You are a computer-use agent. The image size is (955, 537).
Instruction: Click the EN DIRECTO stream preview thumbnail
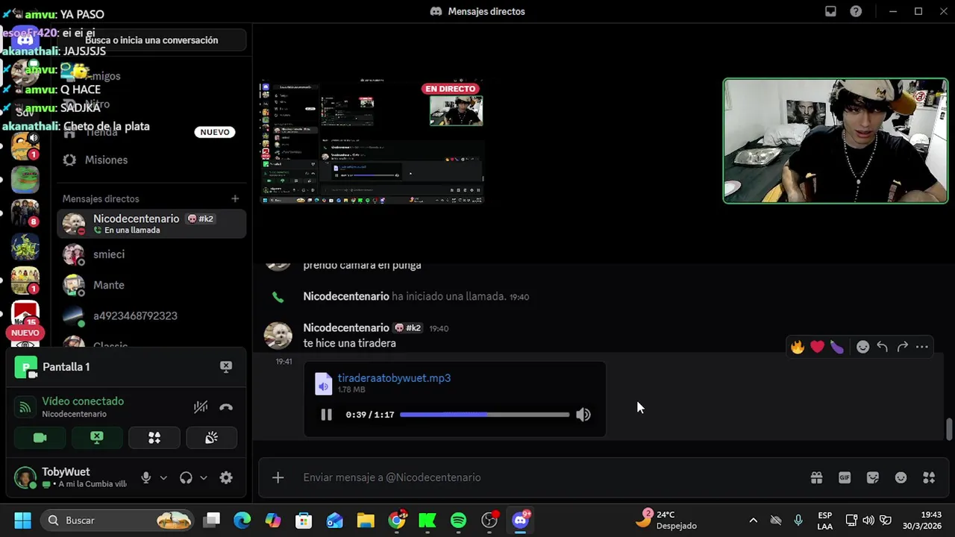[372, 142]
